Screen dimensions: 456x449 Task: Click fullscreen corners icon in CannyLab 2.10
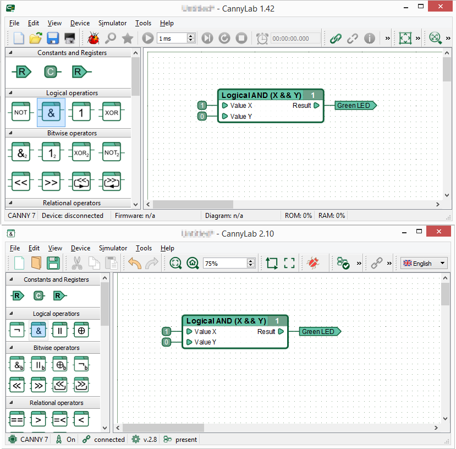(x=289, y=263)
